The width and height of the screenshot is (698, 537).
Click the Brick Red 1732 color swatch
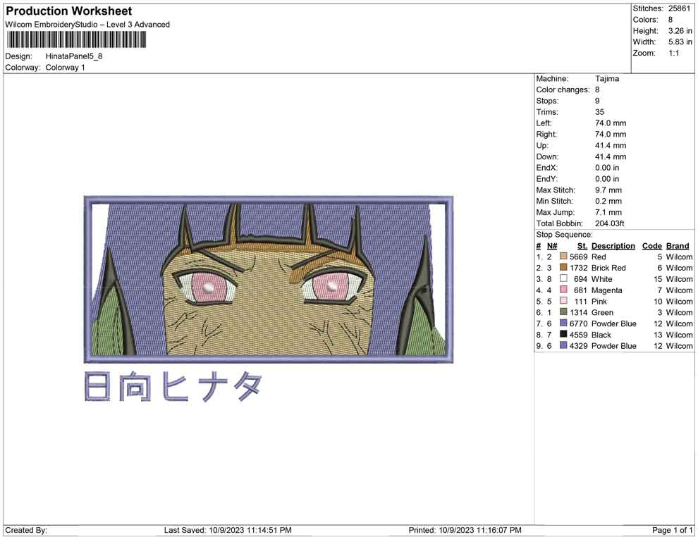[563, 267]
